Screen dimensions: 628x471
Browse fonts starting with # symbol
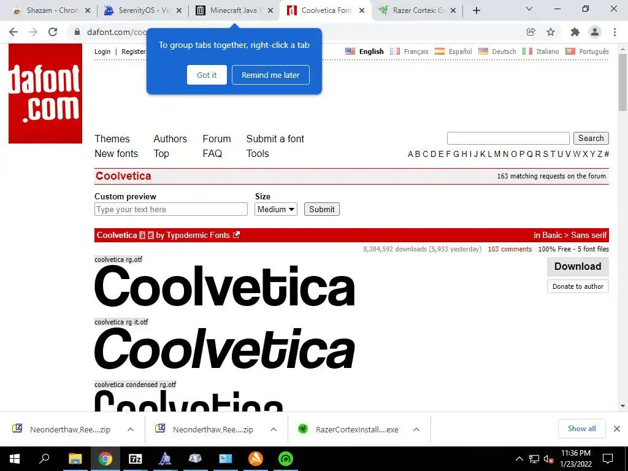tap(607, 154)
